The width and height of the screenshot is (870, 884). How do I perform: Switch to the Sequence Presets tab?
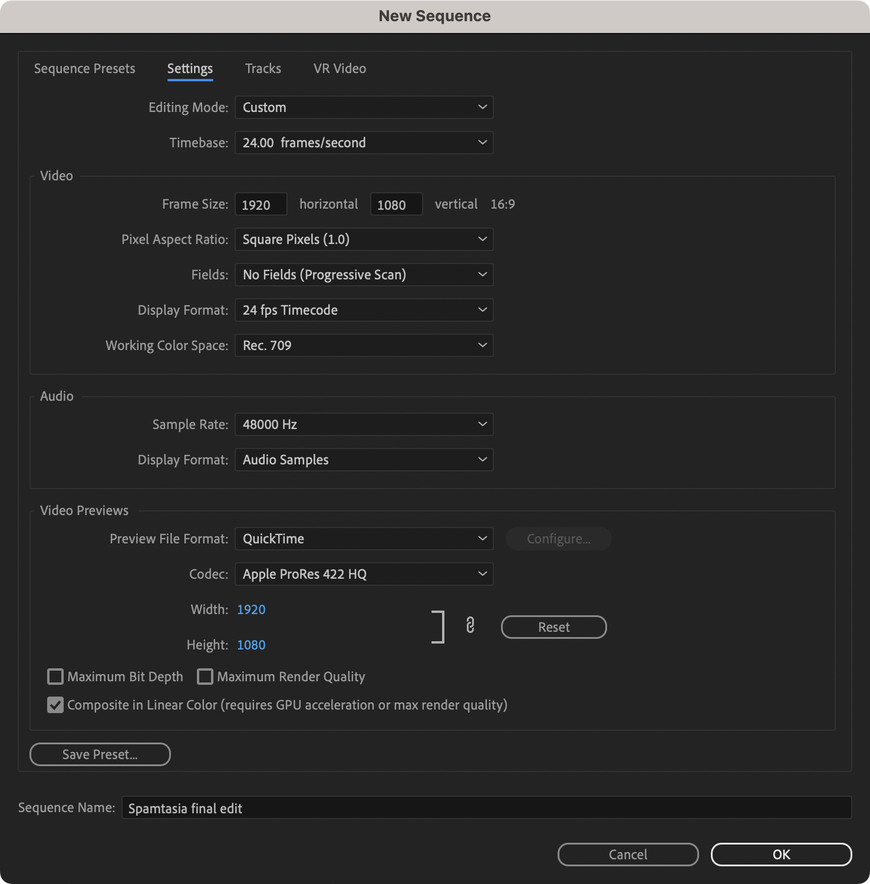(85, 68)
